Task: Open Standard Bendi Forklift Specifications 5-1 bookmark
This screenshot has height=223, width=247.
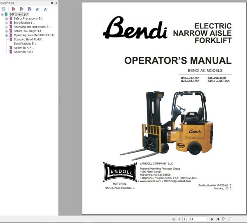Action: tap(28, 42)
